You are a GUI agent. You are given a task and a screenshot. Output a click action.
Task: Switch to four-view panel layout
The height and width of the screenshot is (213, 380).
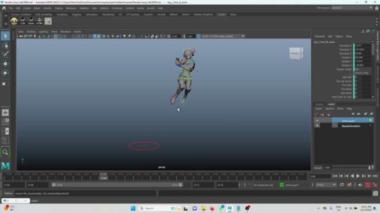(x=5, y=122)
